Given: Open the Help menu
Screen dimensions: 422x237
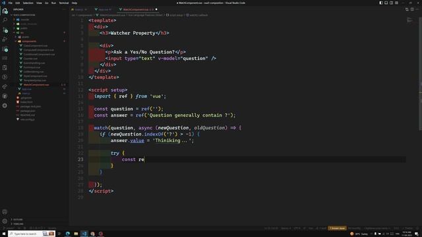Looking at the screenshot, I should tap(75, 3).
